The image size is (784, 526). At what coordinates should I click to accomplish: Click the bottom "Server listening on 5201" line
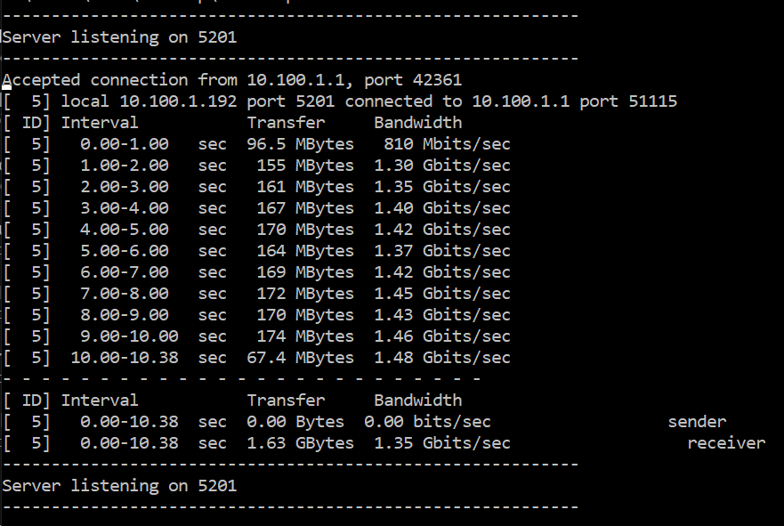pyautogui.click(x=119, y=486)
